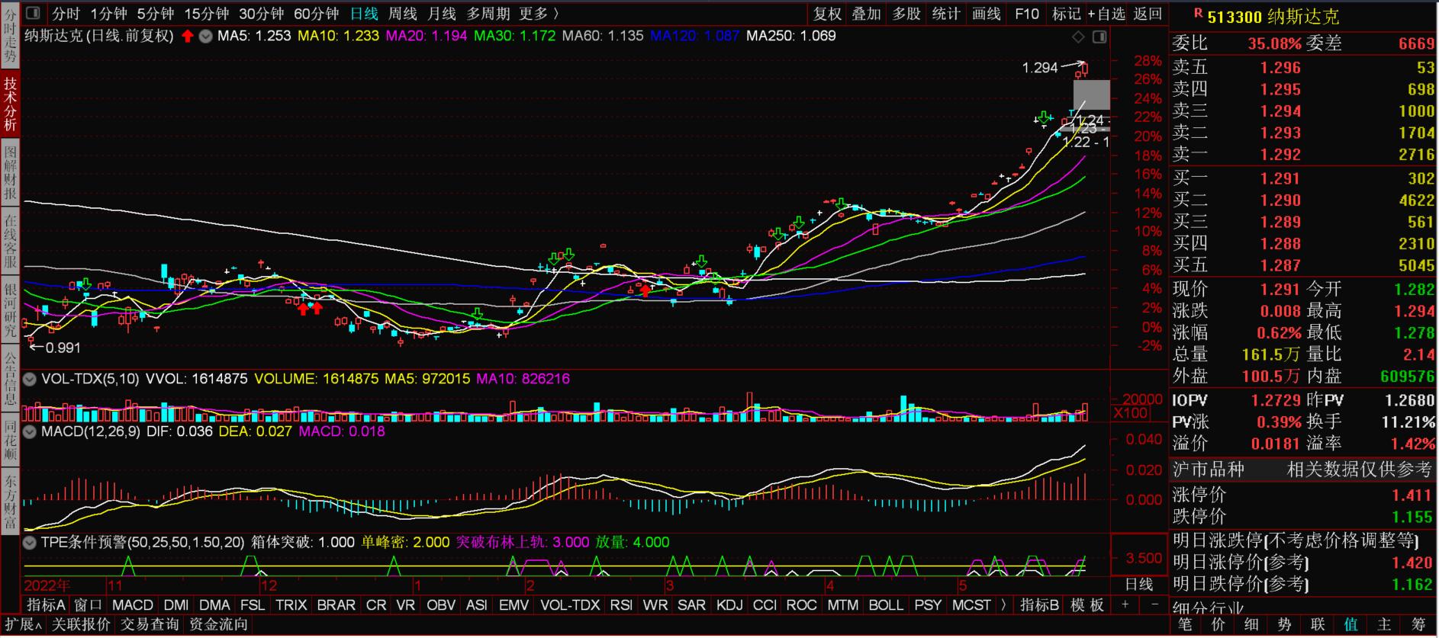Image resolution: width=1439 pixels, height=638 pixels.
Task: Add stock to watchlist with +自选
Action: [1106, 14]
